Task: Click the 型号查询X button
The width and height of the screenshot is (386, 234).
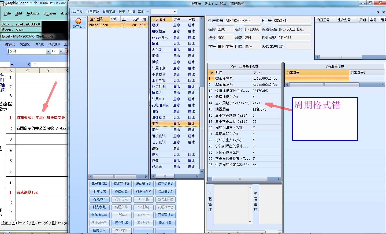Action: click(x=99, y=184)
